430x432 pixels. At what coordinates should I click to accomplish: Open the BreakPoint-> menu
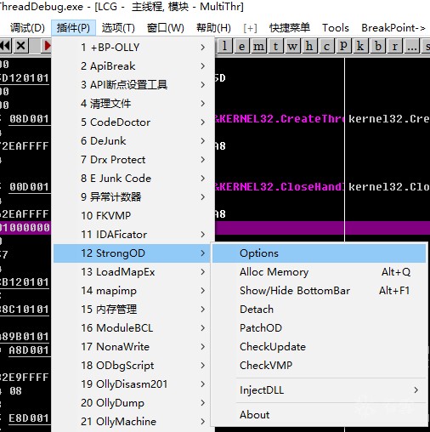tap(393, 28)
